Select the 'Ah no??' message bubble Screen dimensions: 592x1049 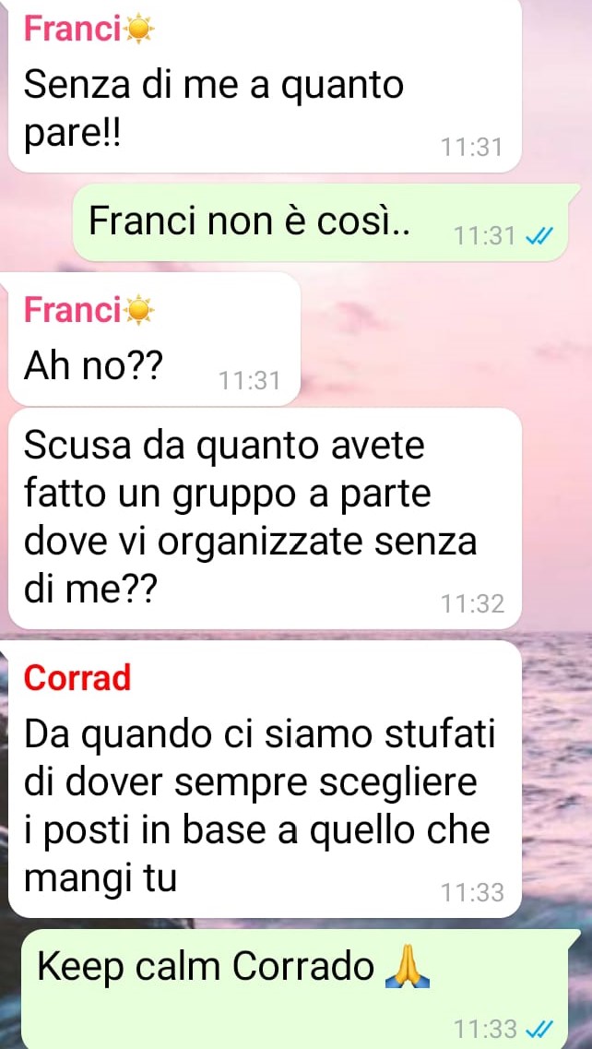(154, 340)
